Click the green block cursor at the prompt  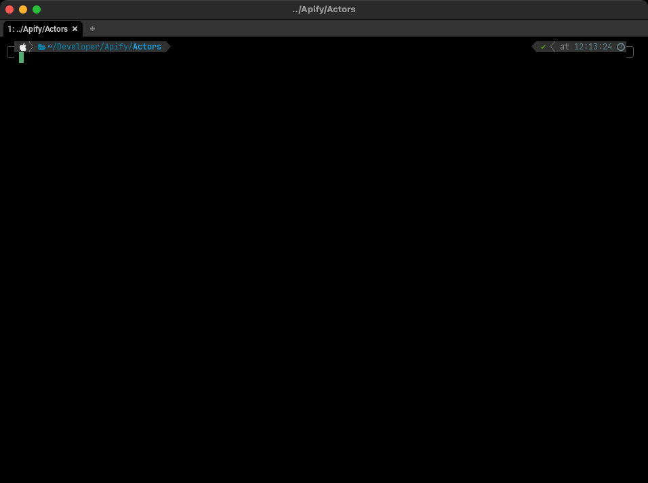click(22, 58)
